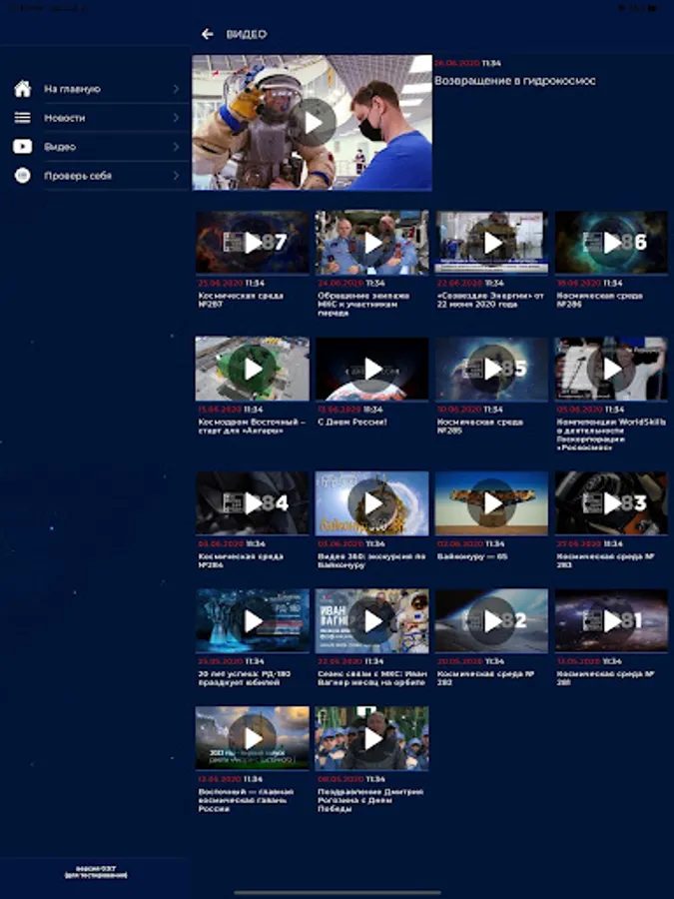Play the episode 82 video
The image size is (674, 899).
[491, 621]
